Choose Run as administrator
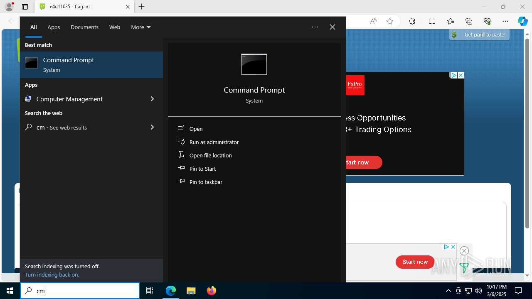 214,142
